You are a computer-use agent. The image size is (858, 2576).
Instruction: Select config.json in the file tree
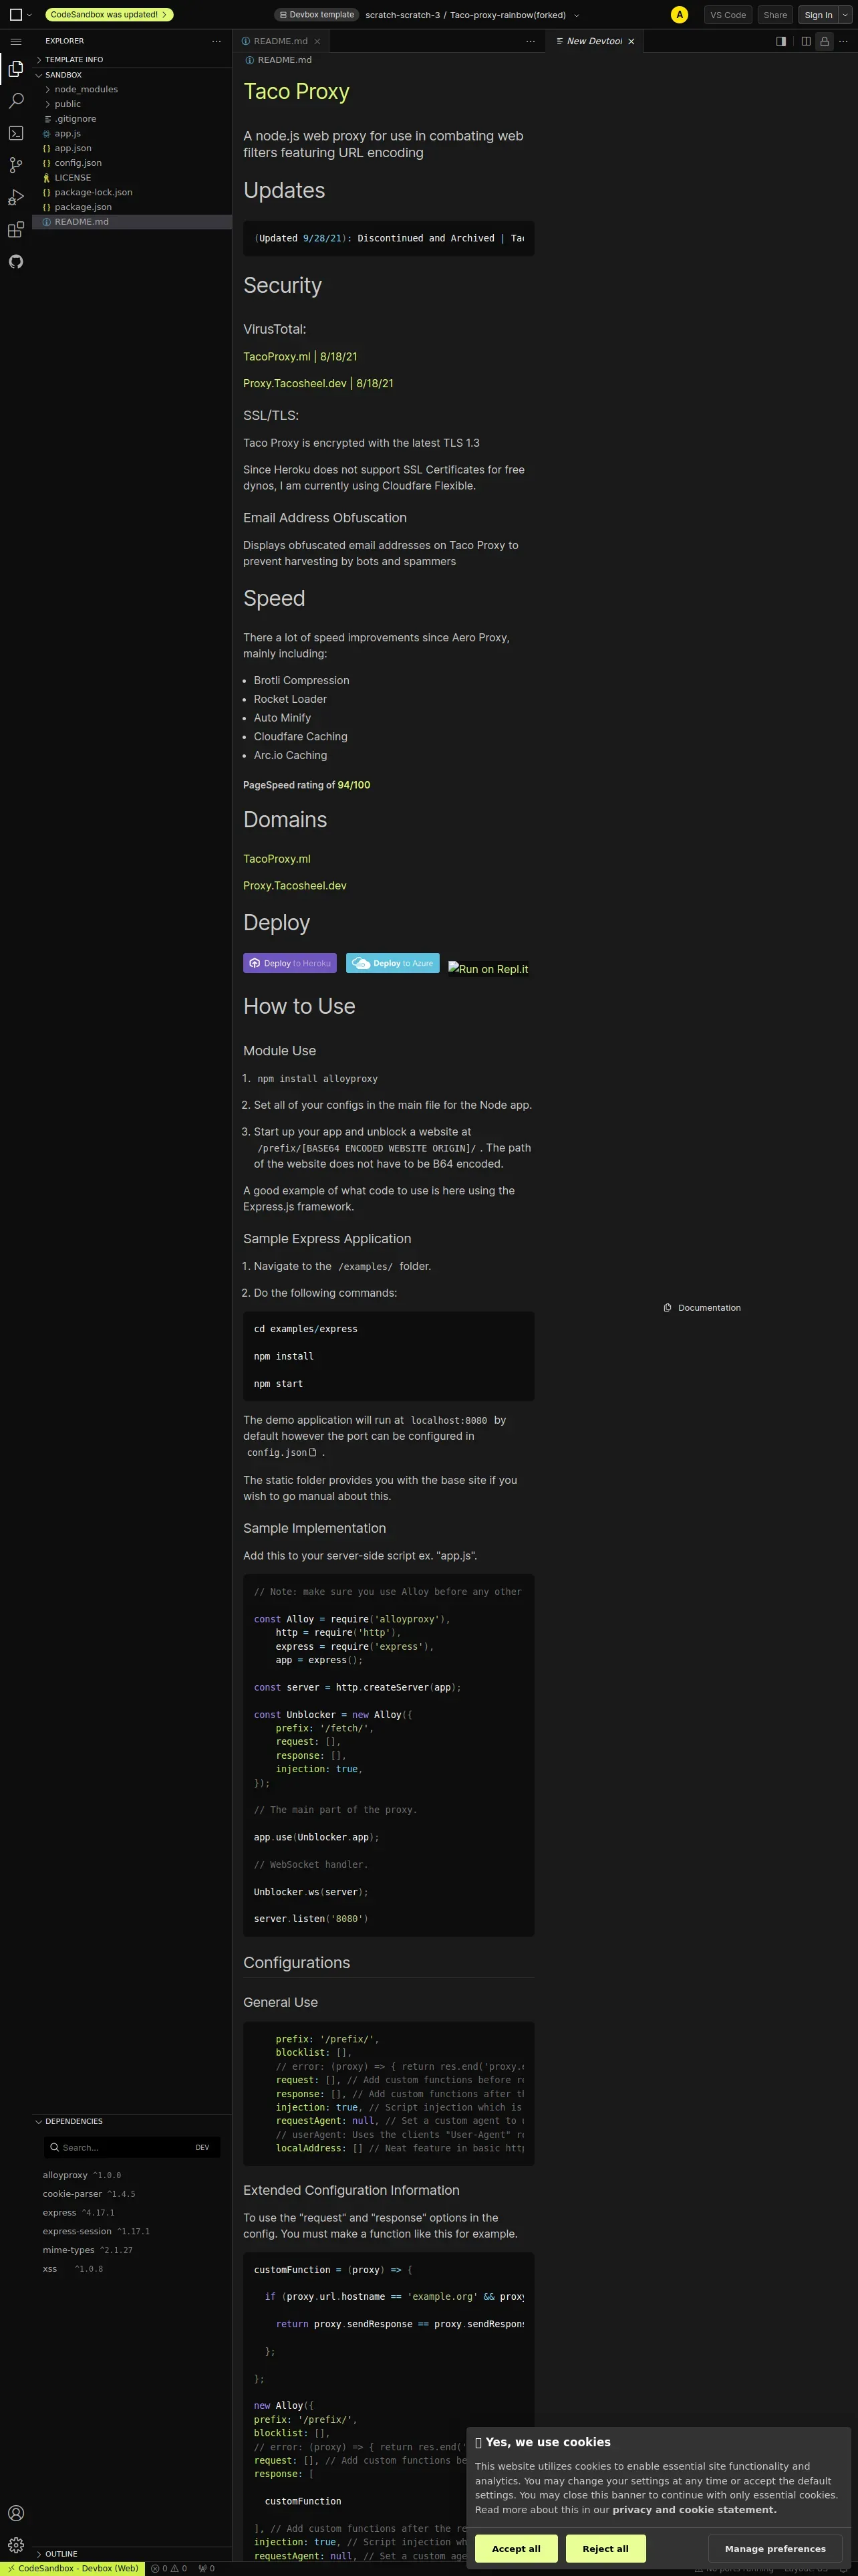132,163
